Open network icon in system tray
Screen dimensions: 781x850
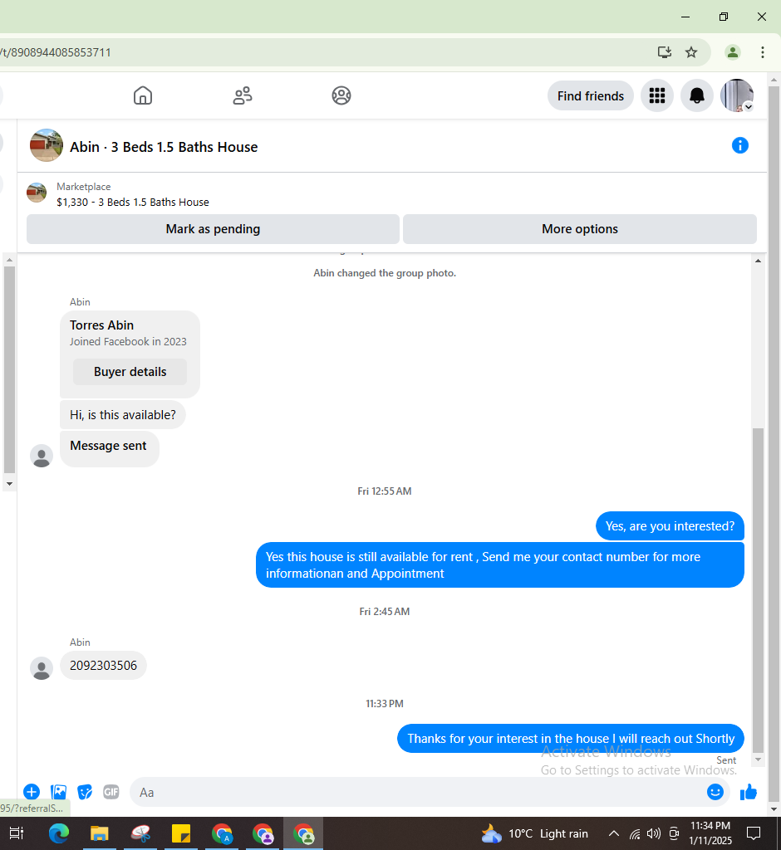(635, 833)
